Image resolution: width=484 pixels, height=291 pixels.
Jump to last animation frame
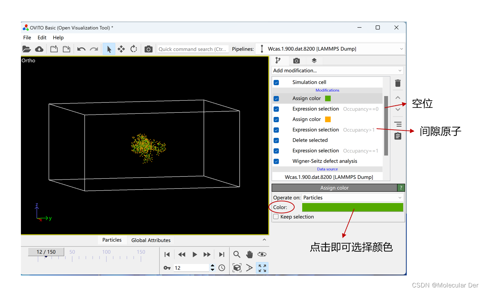(222, 254)
